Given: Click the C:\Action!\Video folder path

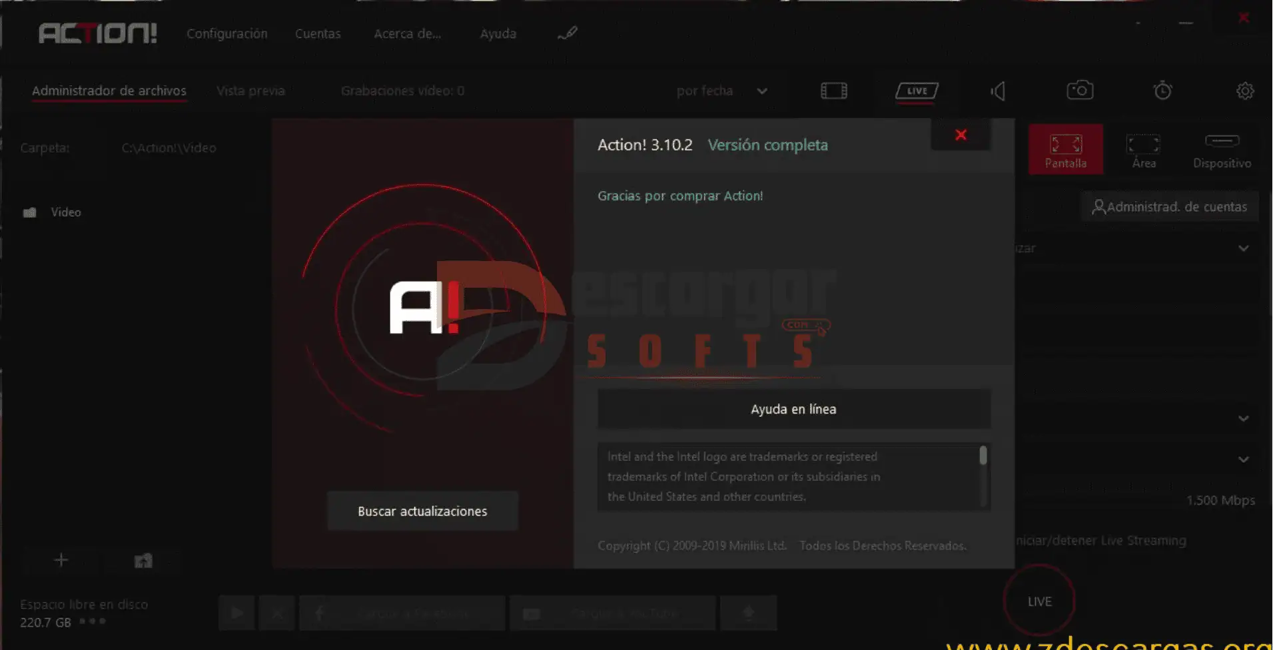Looking at the screenshot, I should click(169, 148).
